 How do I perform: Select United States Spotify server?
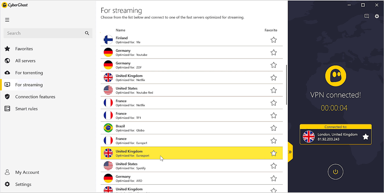[x=192, y=166]
